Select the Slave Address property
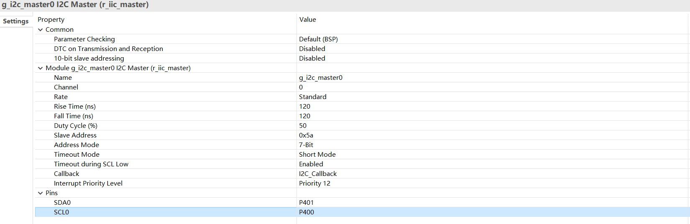Screen dimensions: 690x224 pyautogui.click(x=75, y=135)
